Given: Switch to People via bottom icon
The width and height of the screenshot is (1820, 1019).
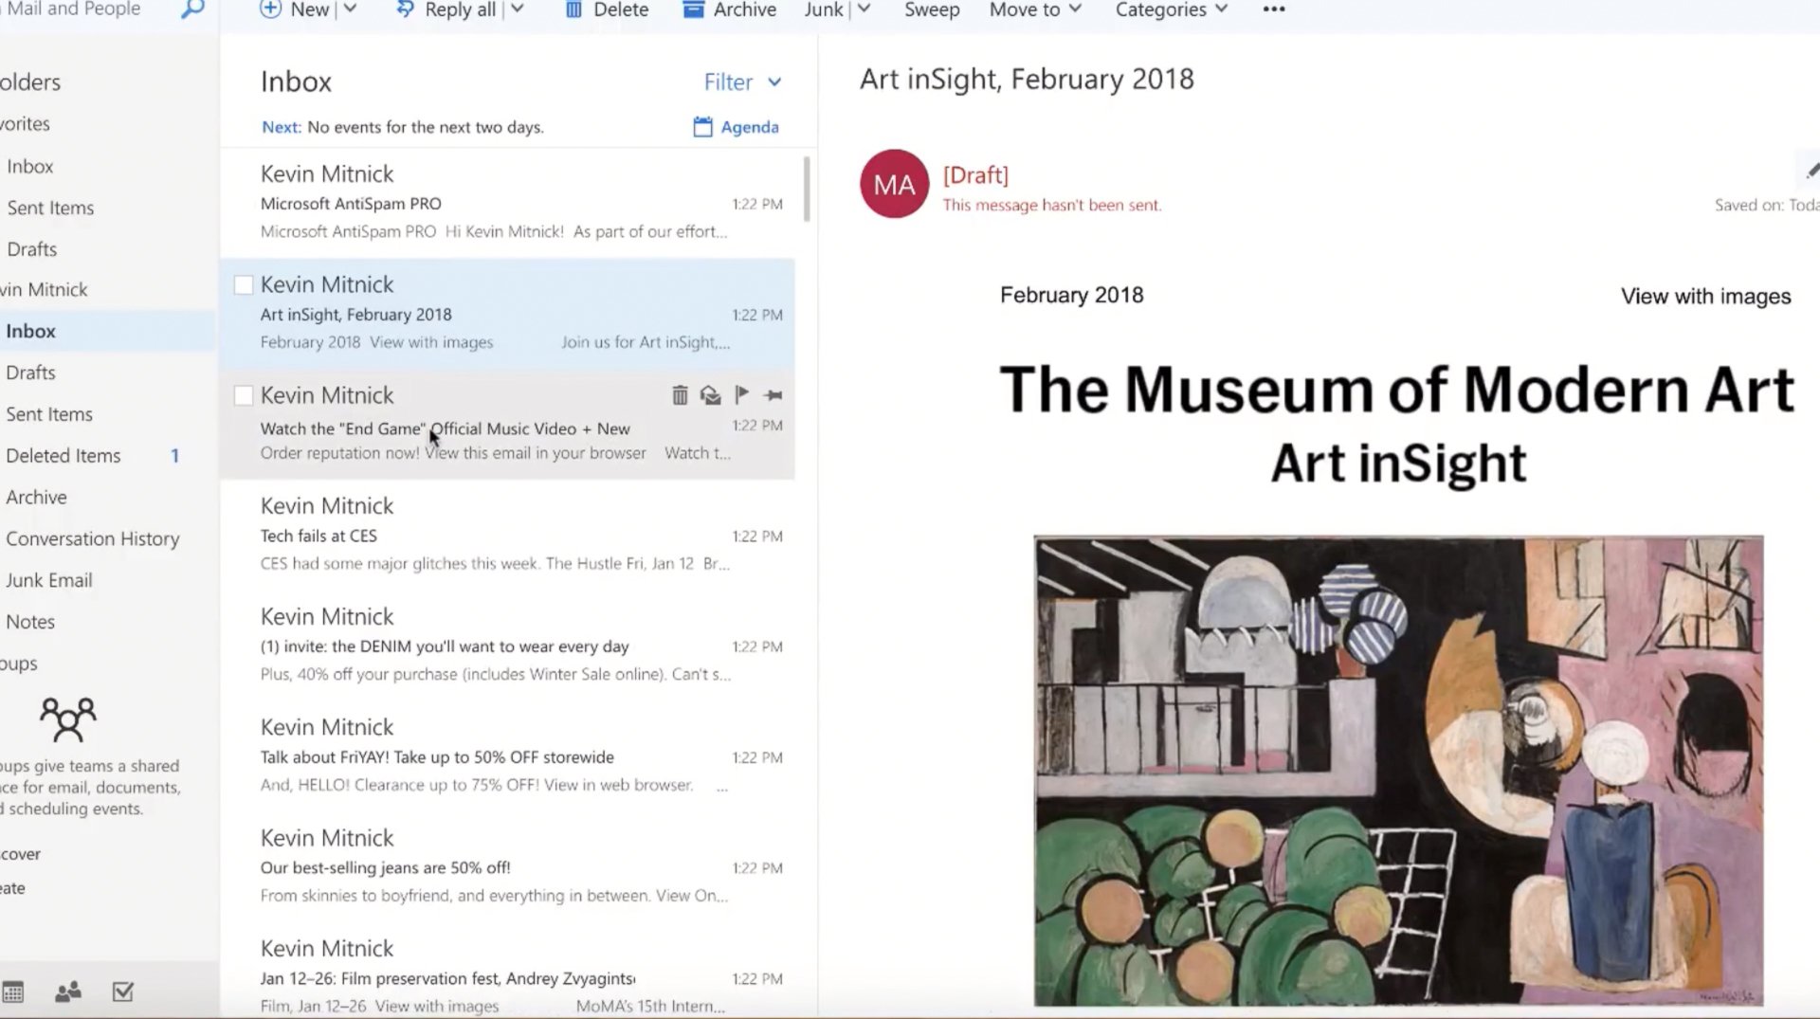Looking at the screenshot, I should (68, 992).
